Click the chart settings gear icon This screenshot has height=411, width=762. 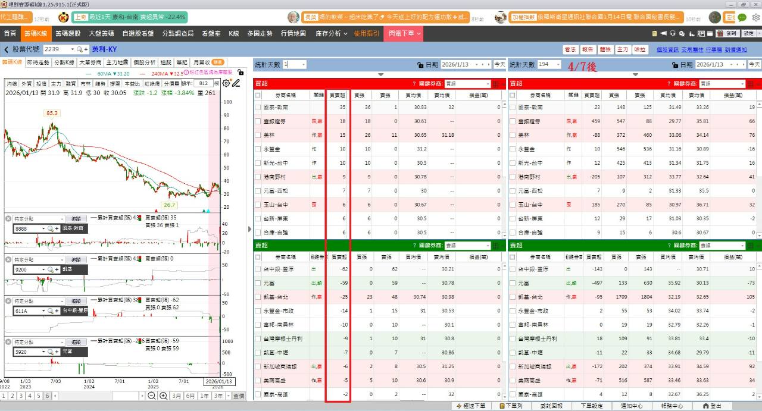tap(226, 83)
